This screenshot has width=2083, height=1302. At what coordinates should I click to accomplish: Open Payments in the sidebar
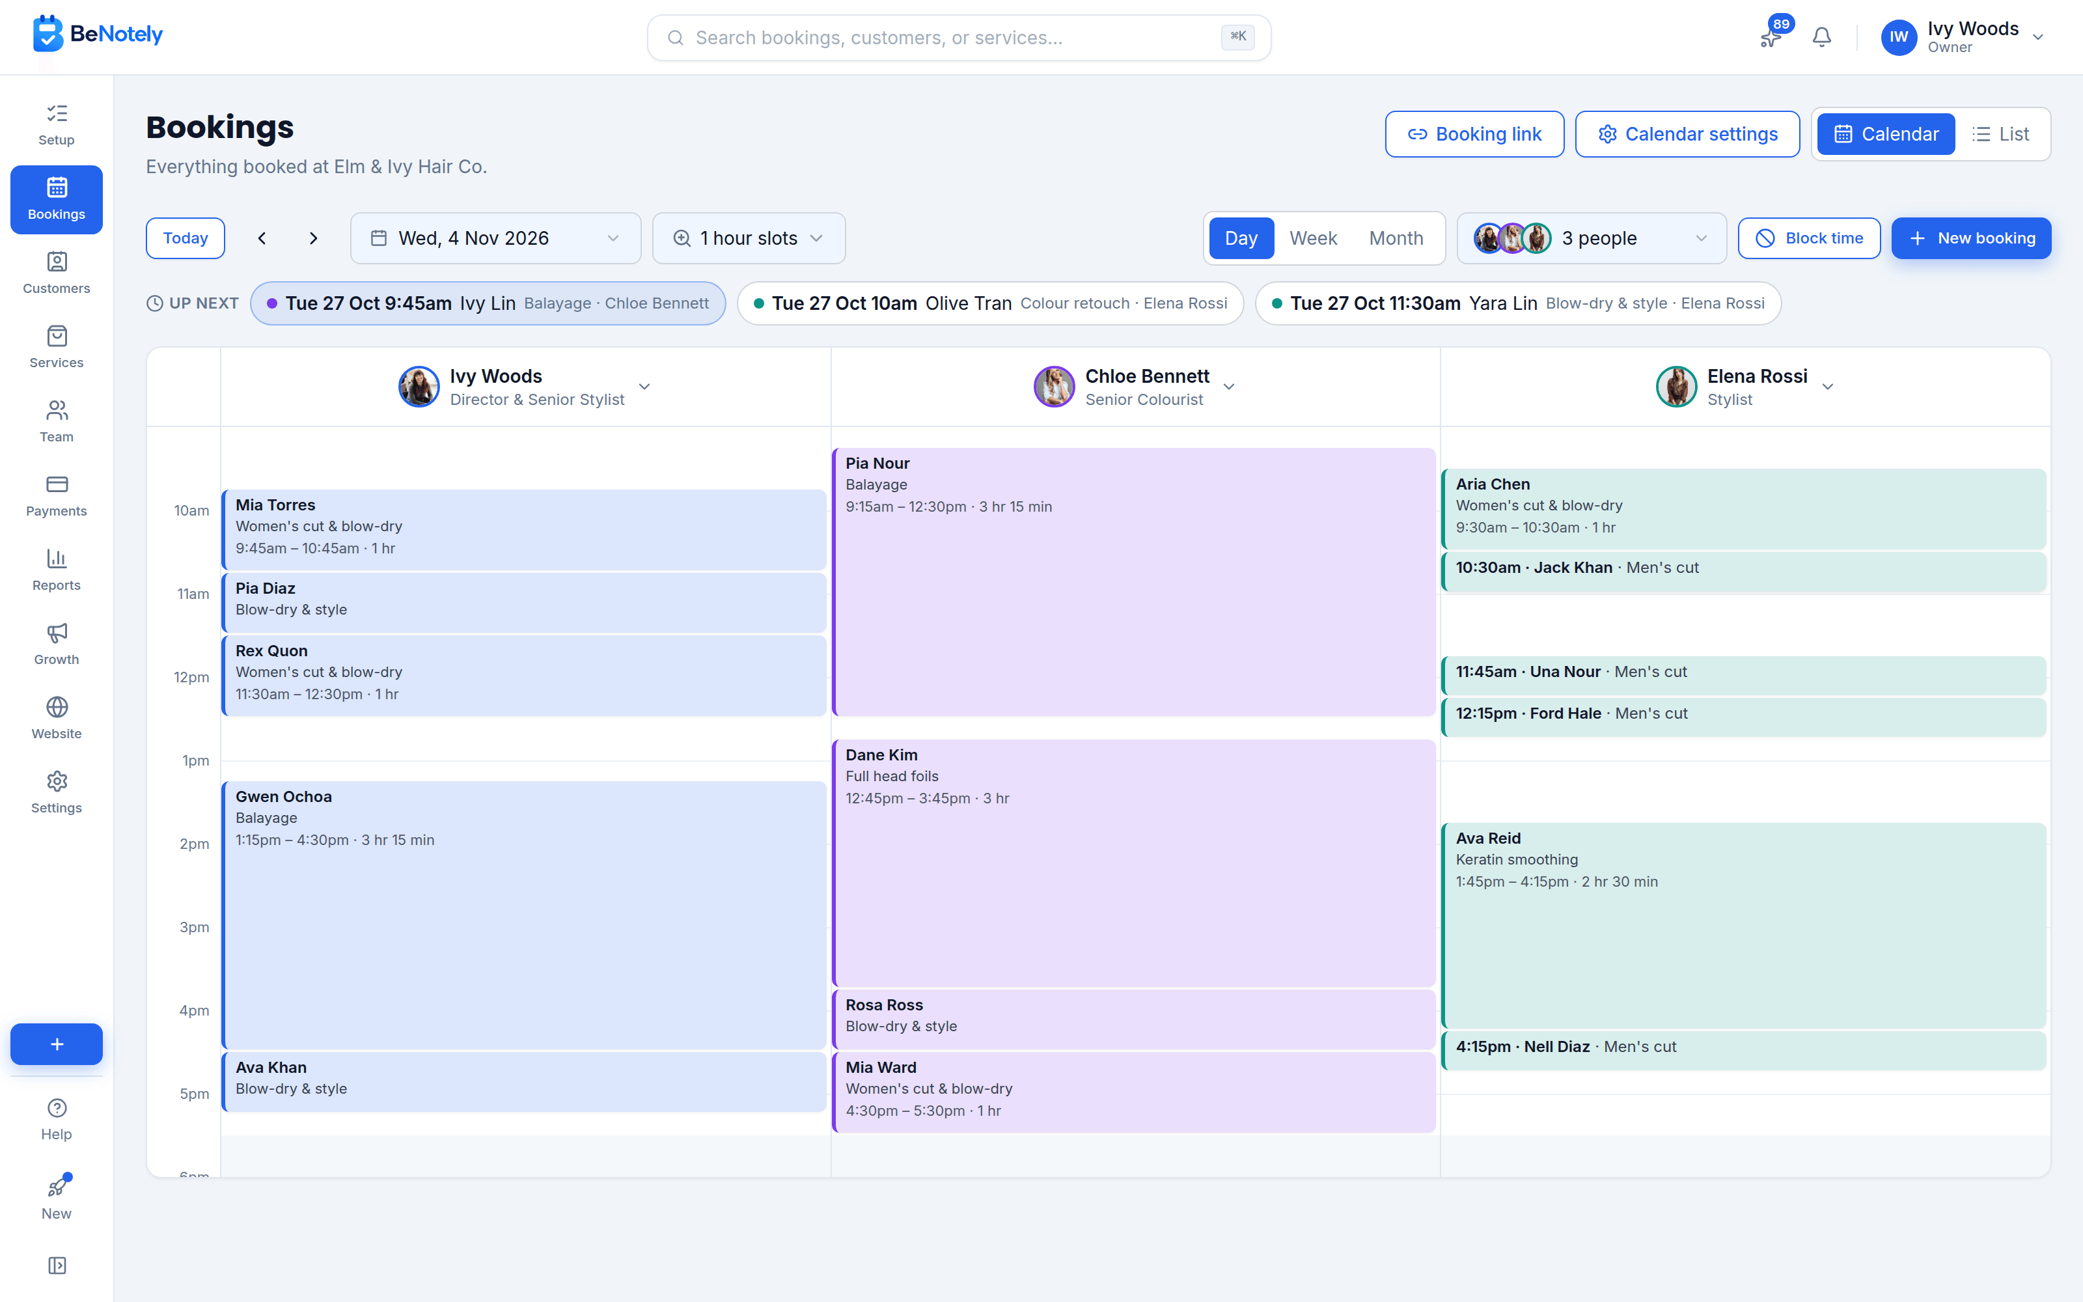(x=56, y=496)
